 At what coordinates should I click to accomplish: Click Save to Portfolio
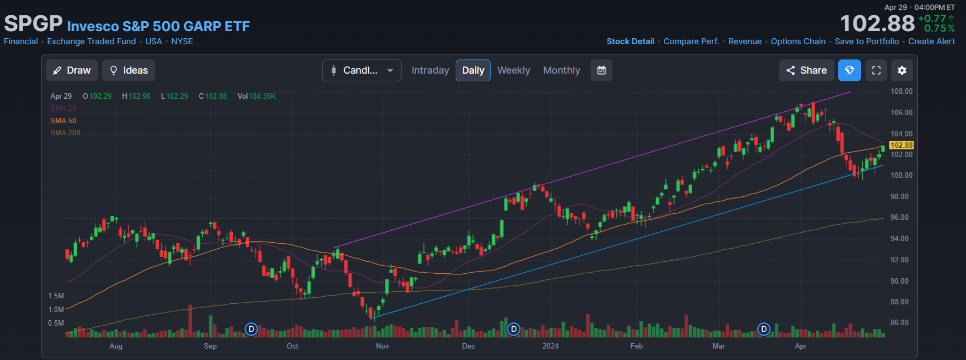click(867, 41)
